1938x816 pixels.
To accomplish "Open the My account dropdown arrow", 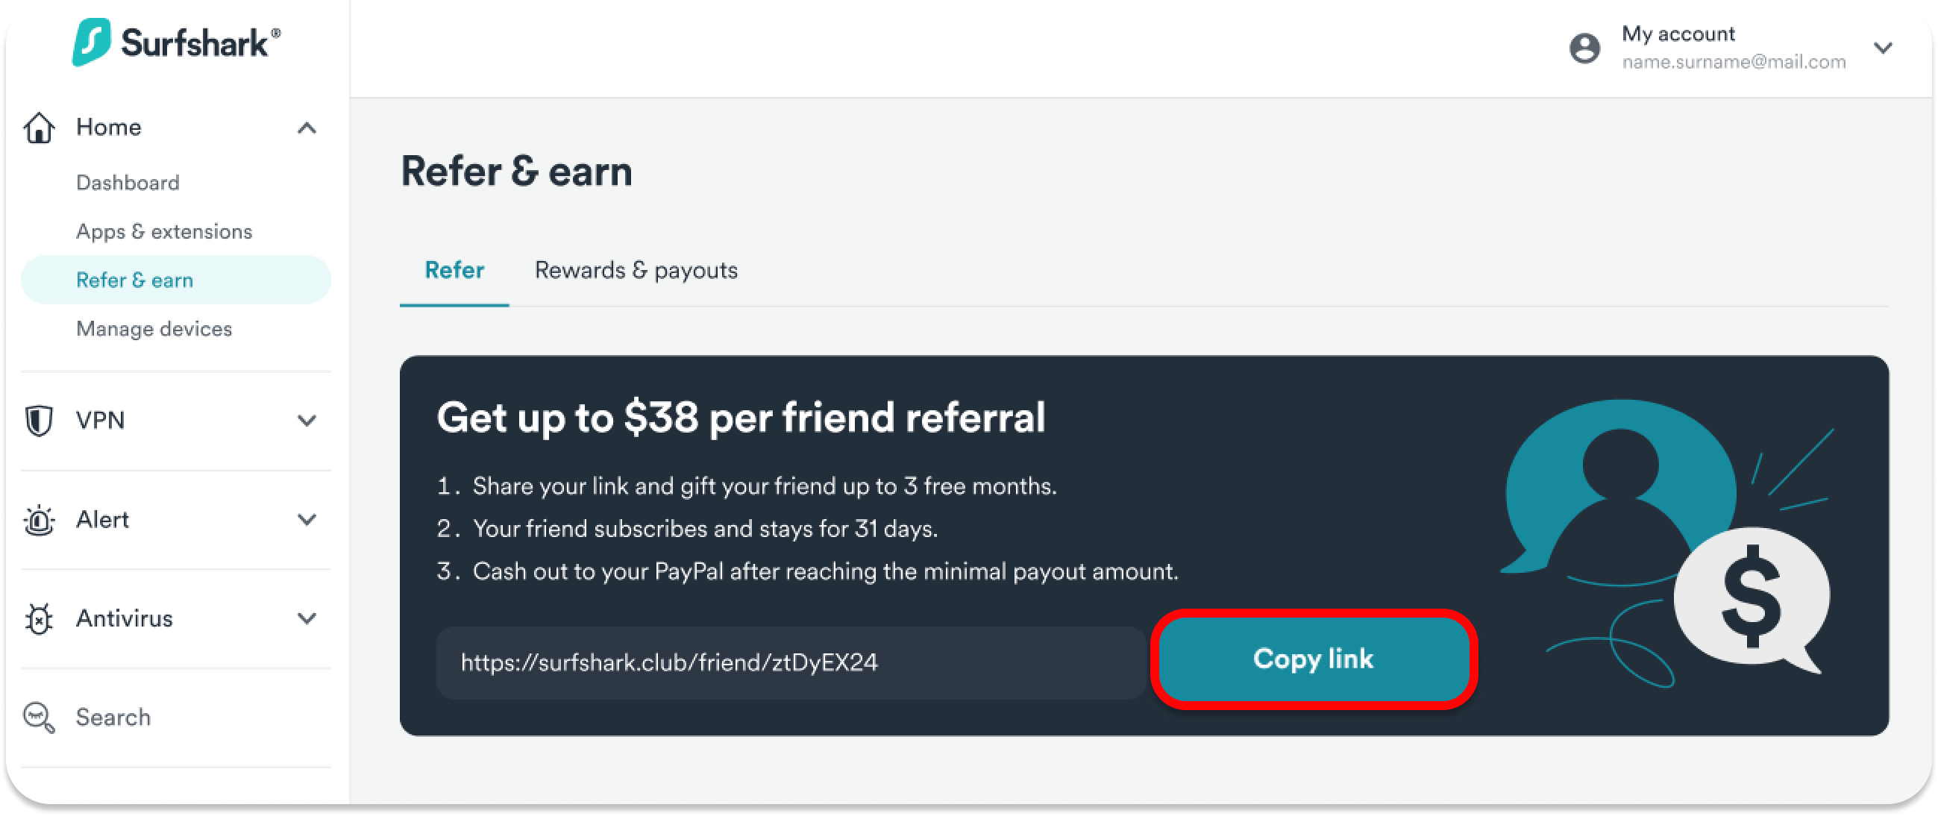I will click(x=1882, y=48).
